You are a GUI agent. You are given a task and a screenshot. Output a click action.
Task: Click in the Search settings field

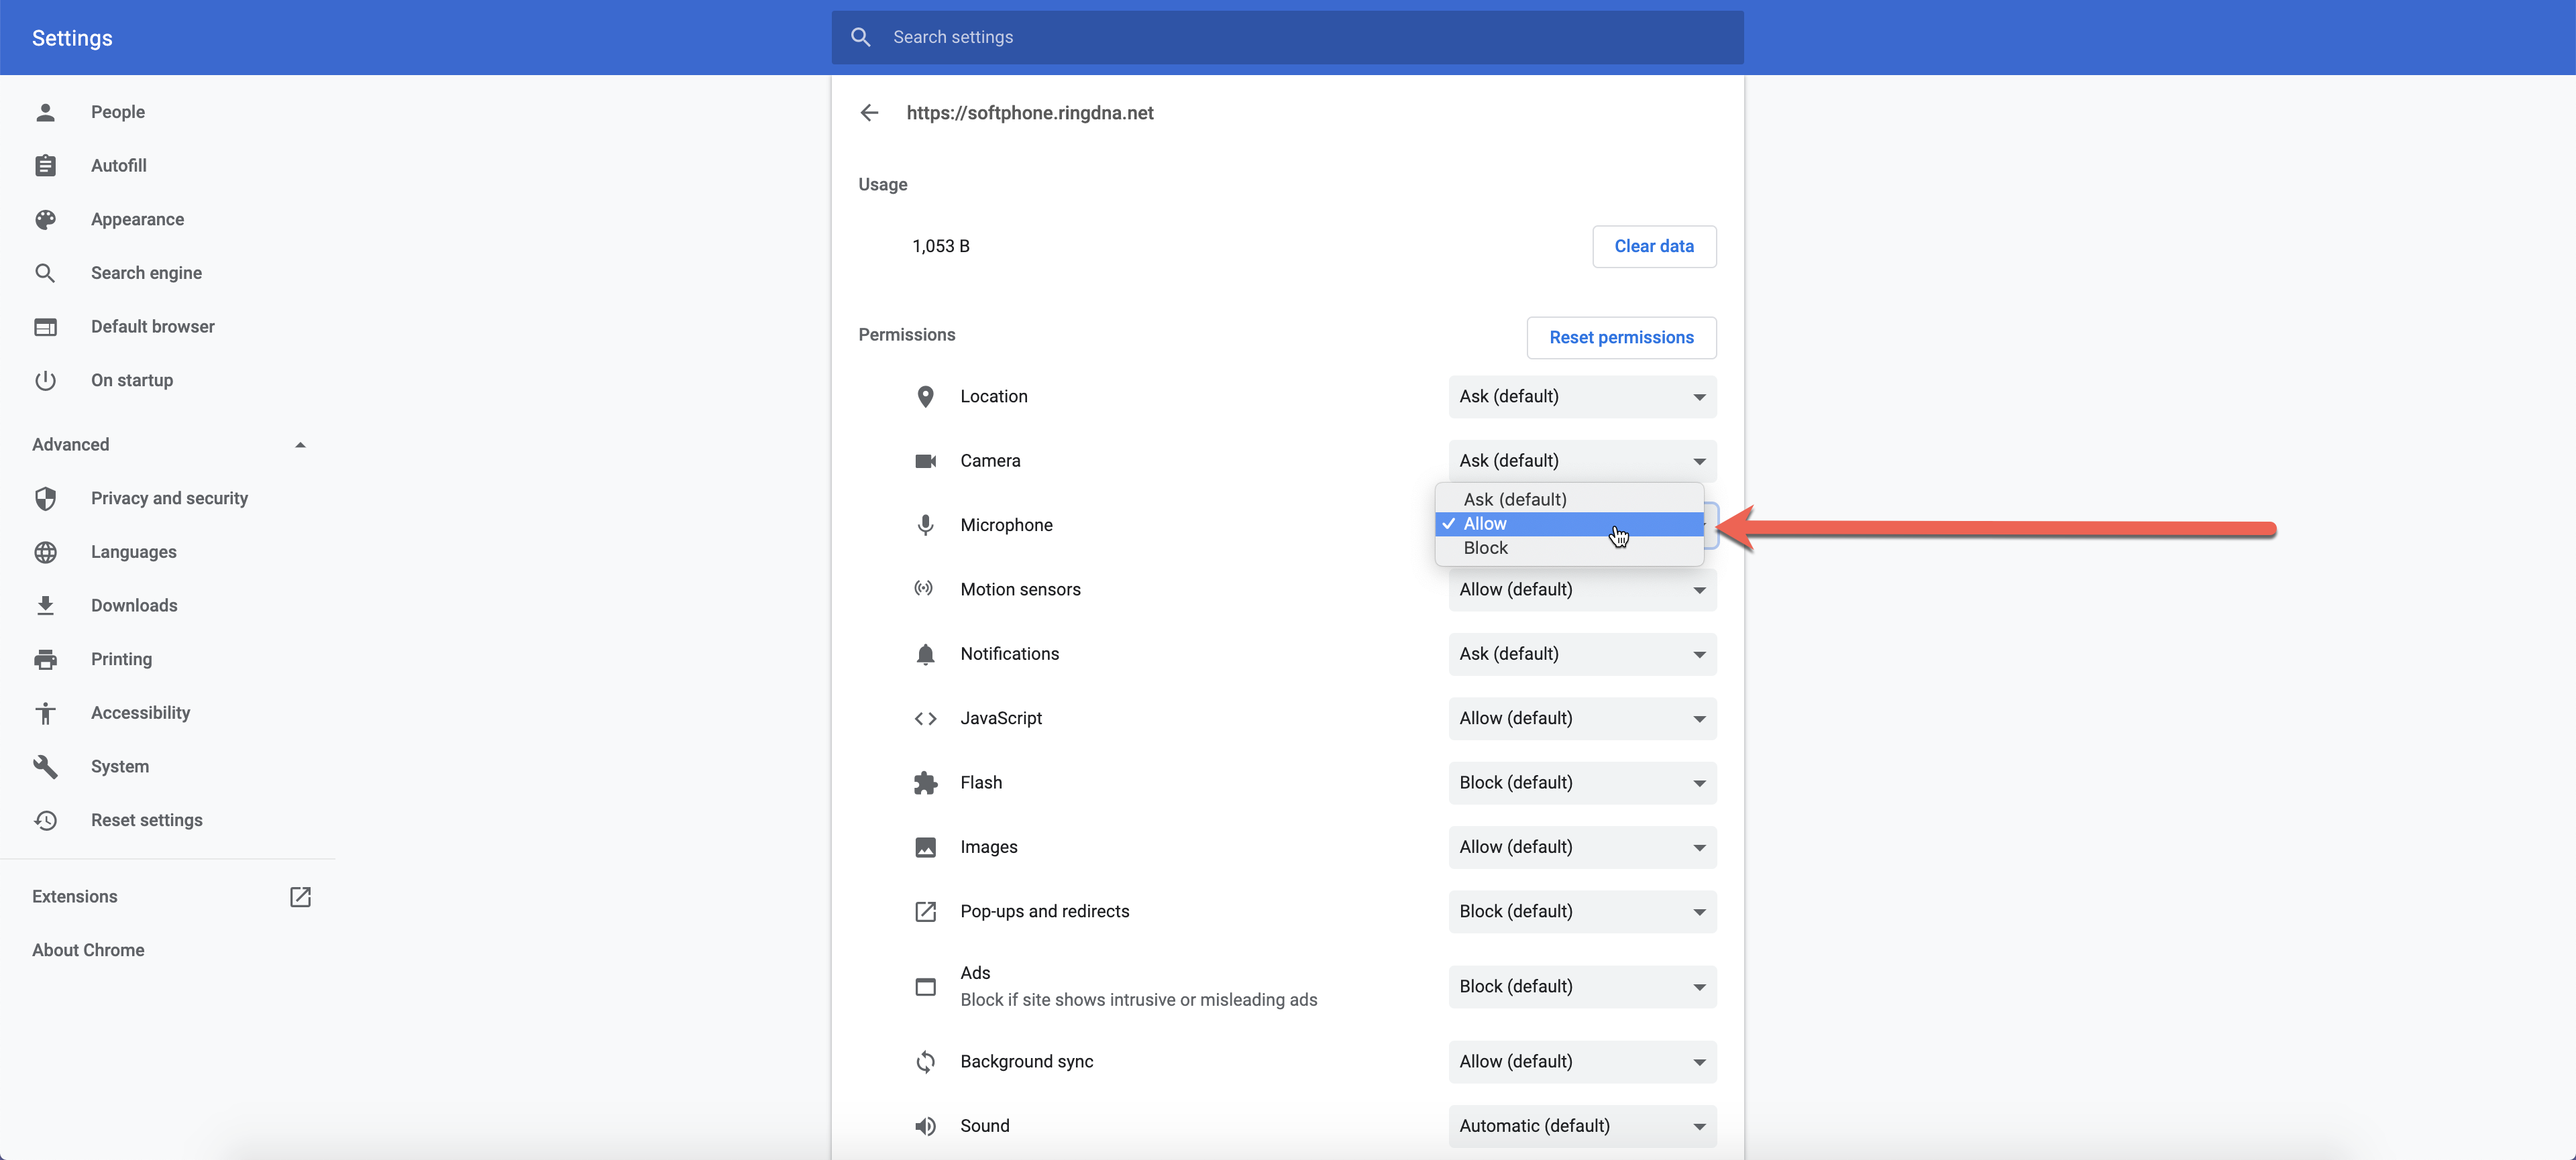coord(1300,37)
